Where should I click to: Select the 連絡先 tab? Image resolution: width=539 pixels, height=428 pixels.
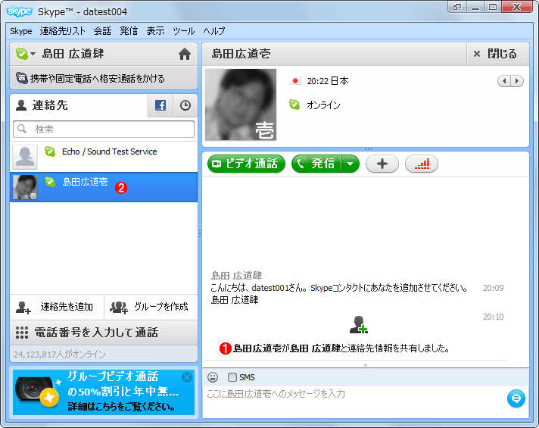(x=79, y=105)
